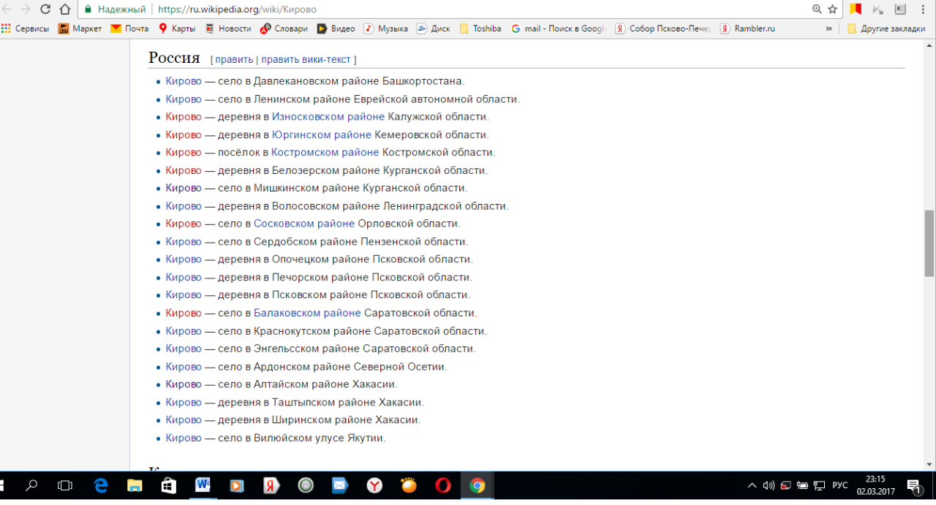This screenshot has height=505, width=936.
Task: Open the Износковском районе link
Action: pos(328,117)
